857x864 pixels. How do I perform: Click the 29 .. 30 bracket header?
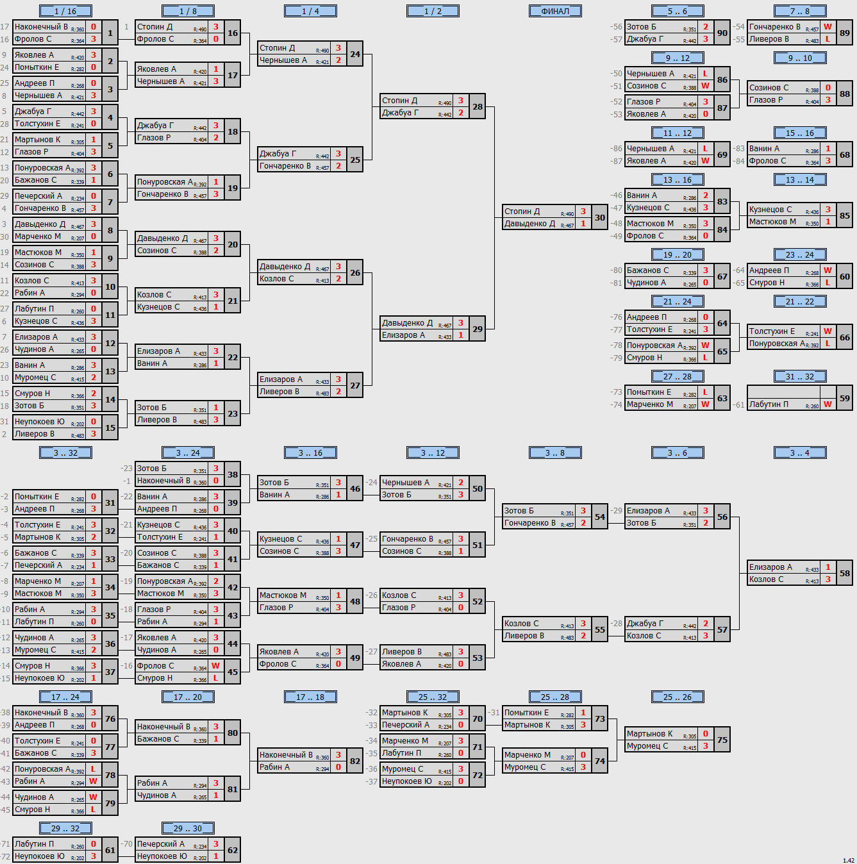188,828
